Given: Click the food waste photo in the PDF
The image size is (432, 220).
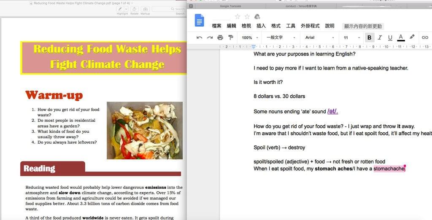Looking at the screenshot, I should (x=145, y=131).
